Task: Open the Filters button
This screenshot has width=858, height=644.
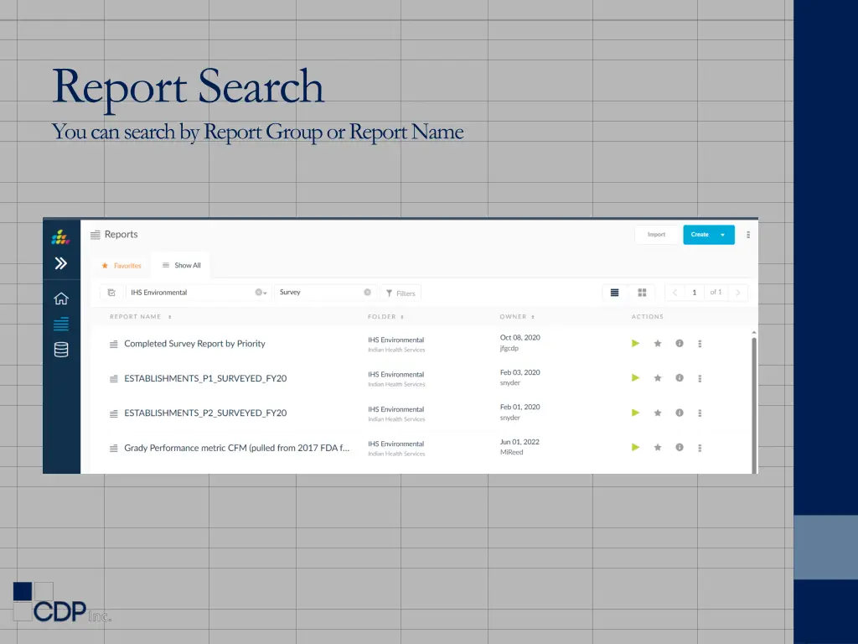Action: 401,293
